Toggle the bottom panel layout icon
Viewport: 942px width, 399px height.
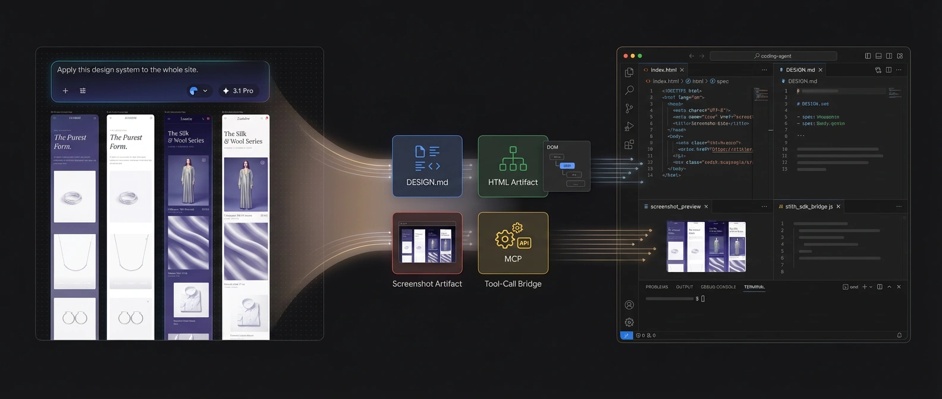(878, 56)
